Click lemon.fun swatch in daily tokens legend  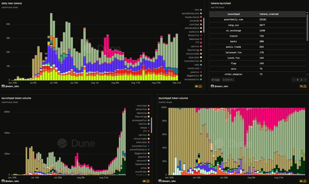tap(201, 35)
